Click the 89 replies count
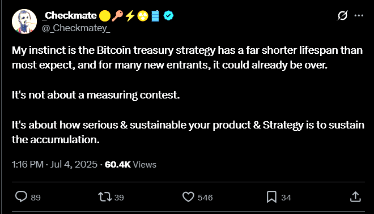Image resolution: width=374 pixels, height=214 pixels. pos(36,198)
